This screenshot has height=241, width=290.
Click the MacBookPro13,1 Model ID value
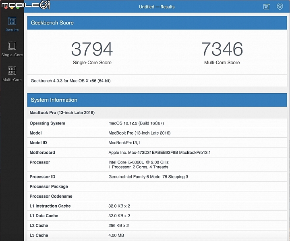(x=124, y=143)
